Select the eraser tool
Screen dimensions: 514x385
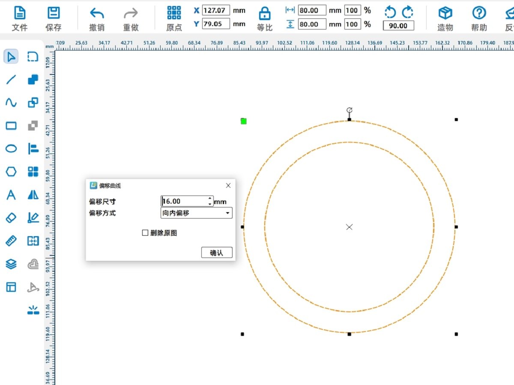click(11, 218)
